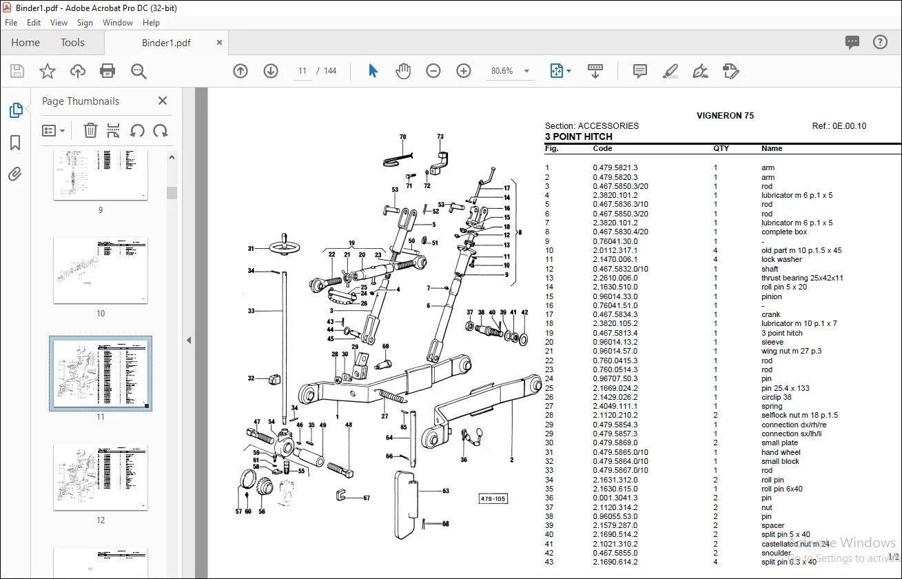This screenshot has height=579, width=902.
Task: Open the Bookmarks panel icon
Action: pyautogui.click(x=15, y=143)
